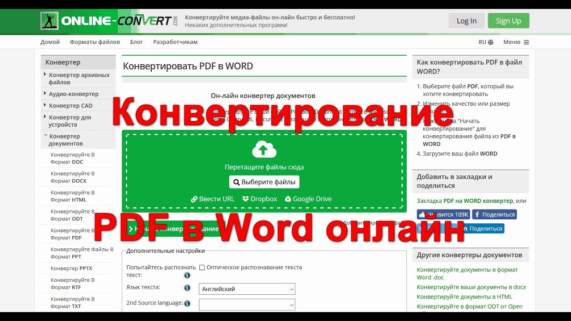The image size is (571, 321).
Task: Open Закладка PDF на WORD конвертер link
Action: [465, 201]
